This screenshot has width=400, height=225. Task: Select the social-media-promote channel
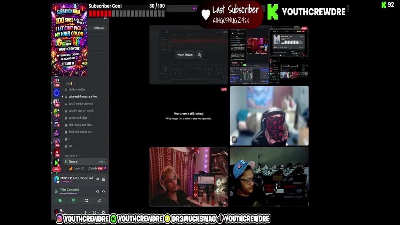pos(81,103)
